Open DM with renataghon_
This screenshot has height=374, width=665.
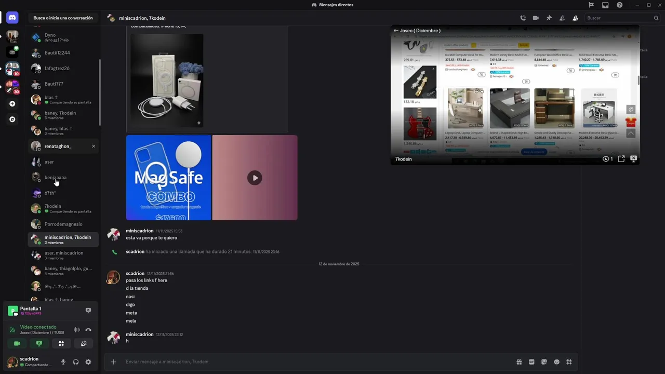[x=63, y=146]
